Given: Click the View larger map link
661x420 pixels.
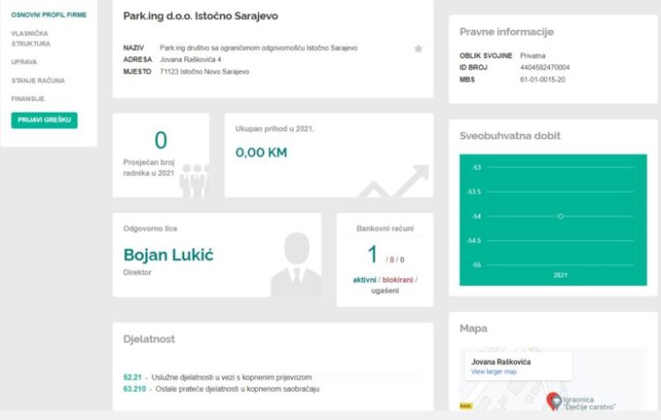Looking at the screenshot, I should tap(494, 372).
